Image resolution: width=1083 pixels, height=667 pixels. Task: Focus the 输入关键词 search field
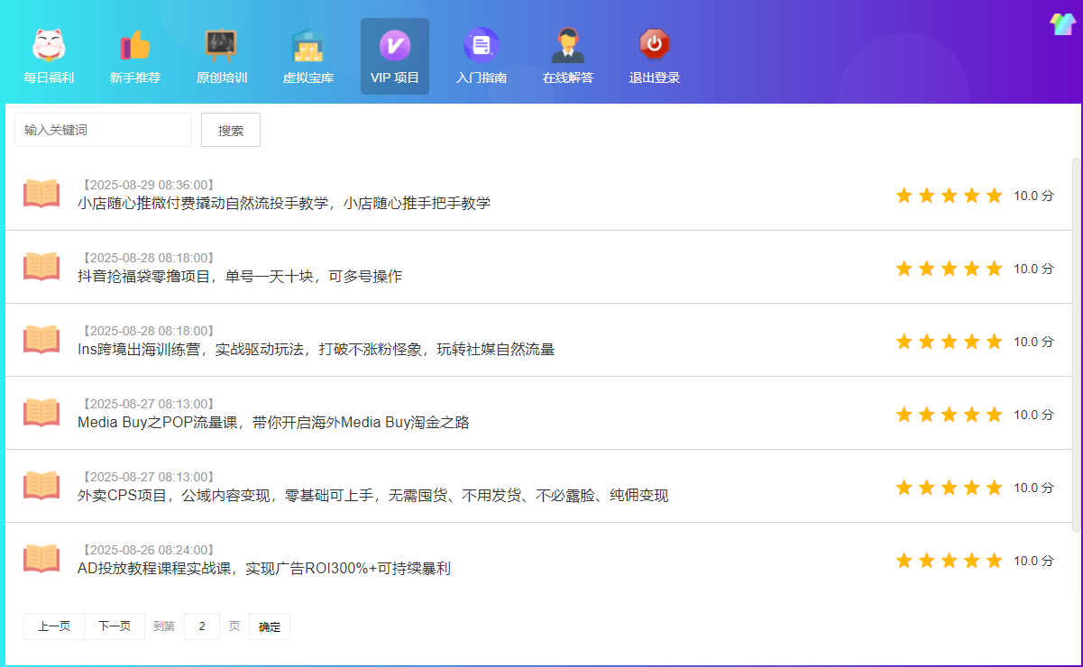(x=103, y=130)
